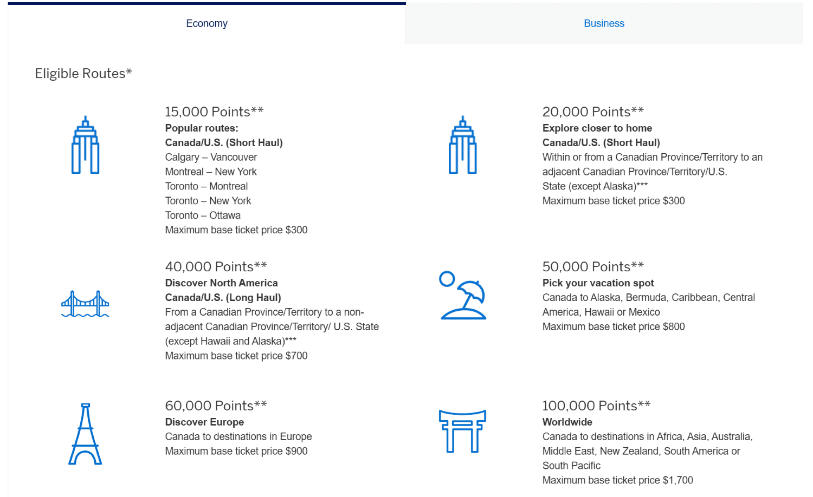
Task: Click the torii gate icon beside 100,000 Points
Action: pyautogui.click(x=462, y=430)
